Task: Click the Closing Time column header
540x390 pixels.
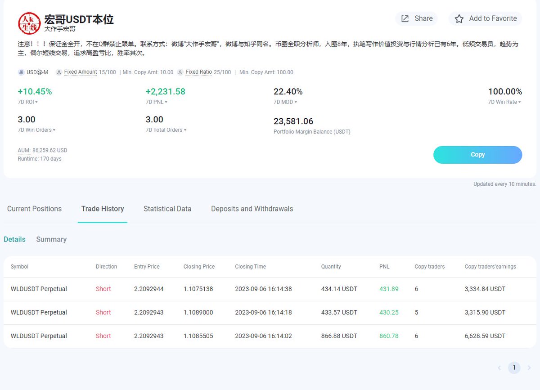Action: click(250, 267)
